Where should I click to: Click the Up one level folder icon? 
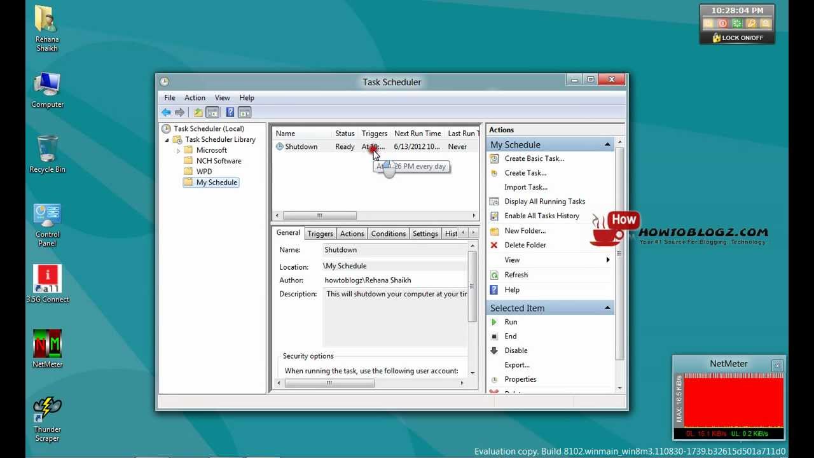(198, 113)
